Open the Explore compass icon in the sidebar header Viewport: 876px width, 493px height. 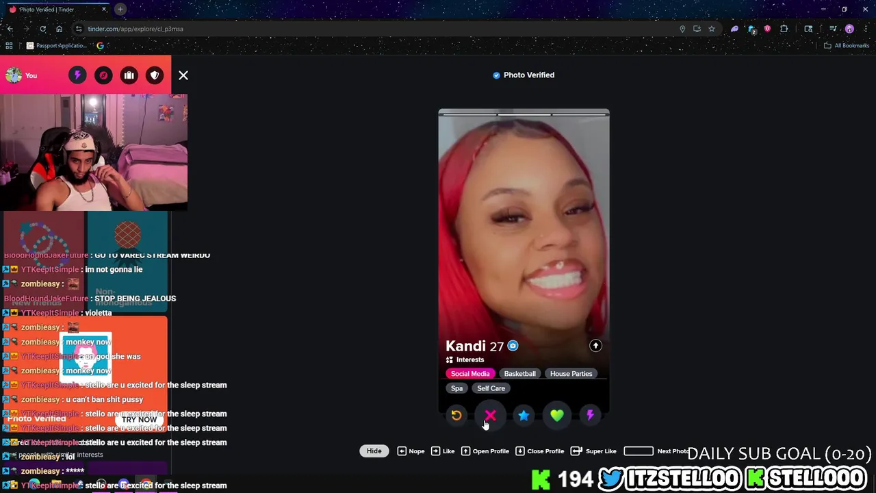click(103, 75)
